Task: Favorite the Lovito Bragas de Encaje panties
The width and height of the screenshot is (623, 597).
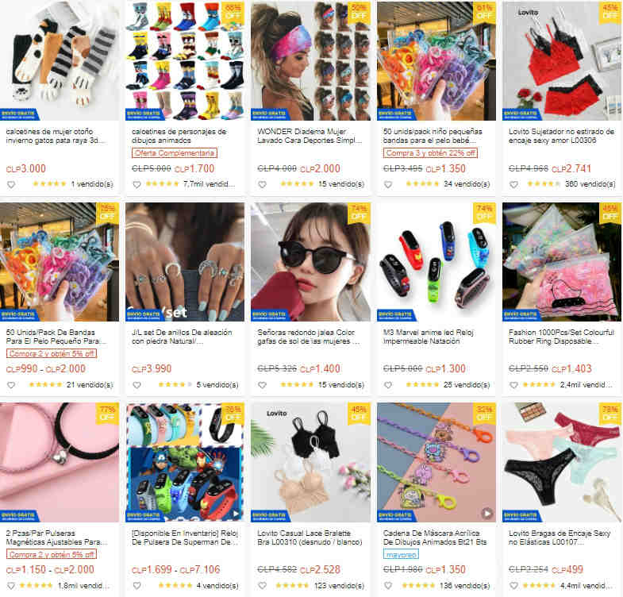Action: point(513,586)
